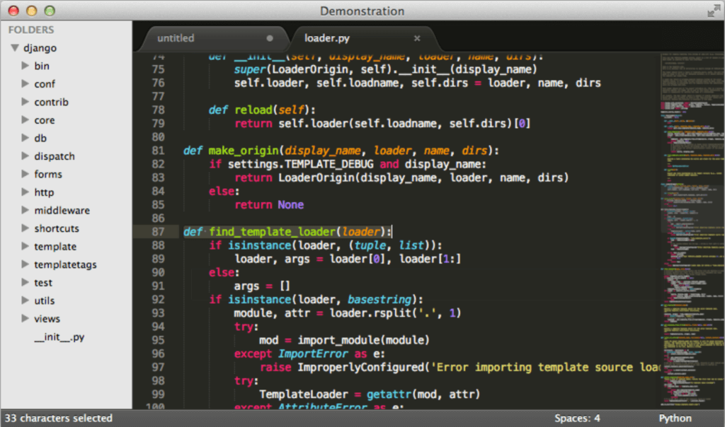Image resolution: width=725 pixels, height=427 pixels.
Task: Click 'getattr' on line 99
Action: [x=389, y=394]
